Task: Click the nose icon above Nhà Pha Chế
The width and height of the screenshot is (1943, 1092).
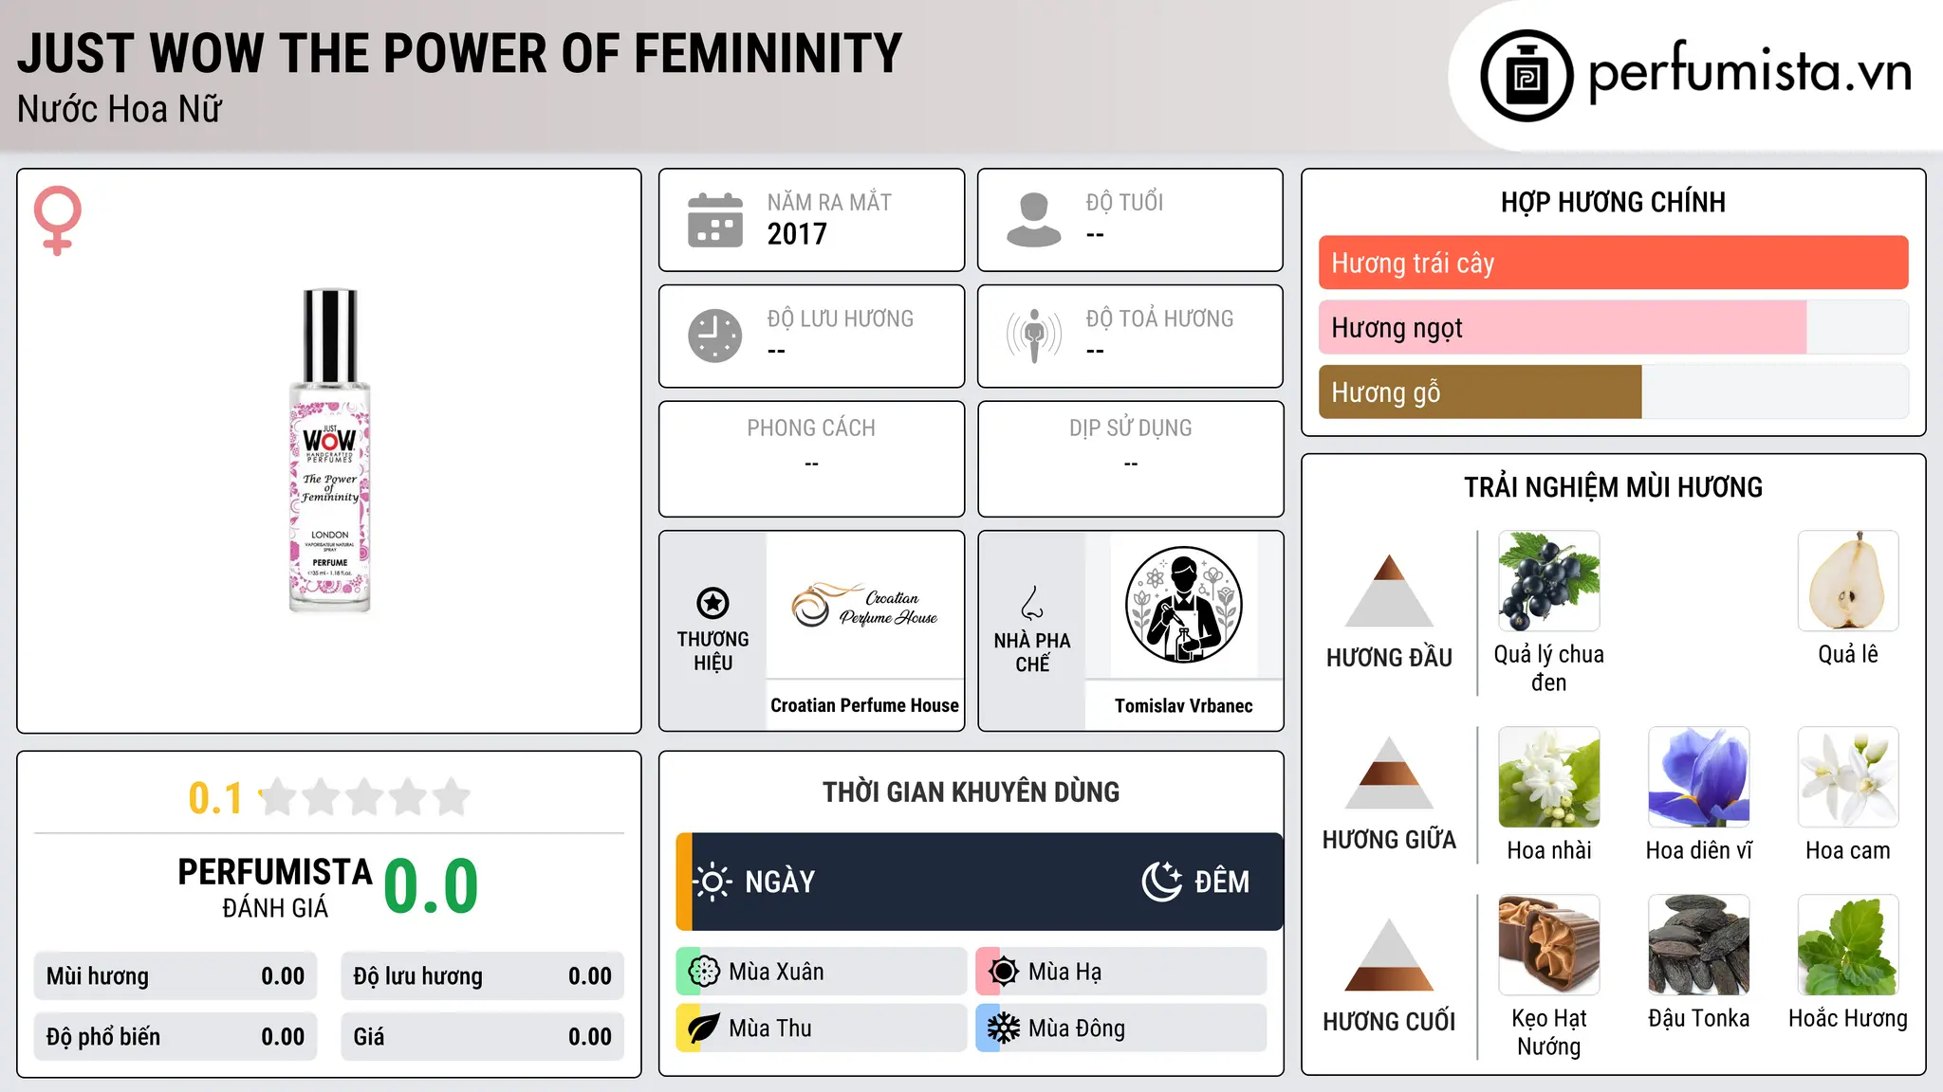Action: [x=1032, y=603]
